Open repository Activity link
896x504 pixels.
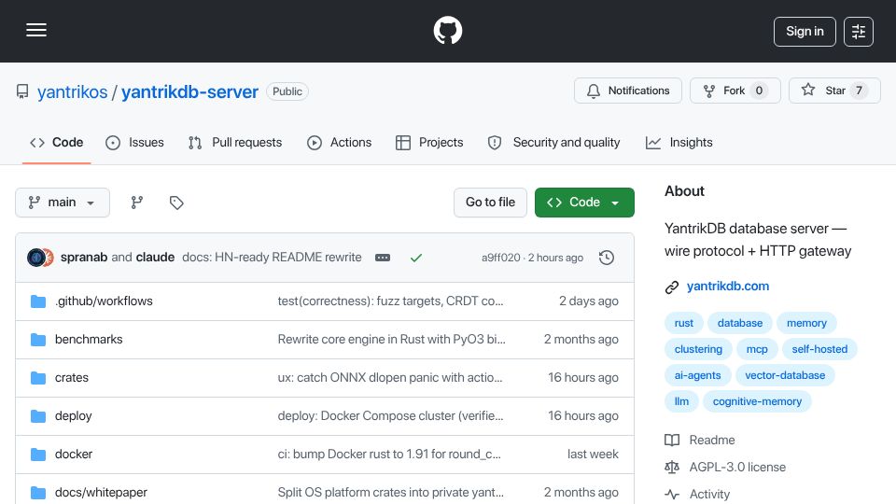[x=698, y=495]
